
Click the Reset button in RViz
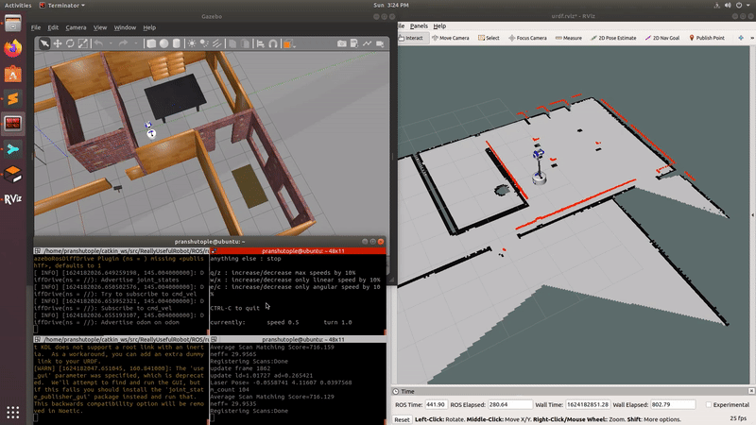[402, 419]
